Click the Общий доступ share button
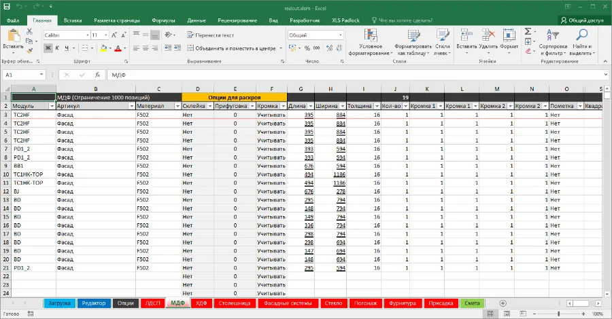The width and height of the screenshot is (612, 319). click(x=581, y=20)
